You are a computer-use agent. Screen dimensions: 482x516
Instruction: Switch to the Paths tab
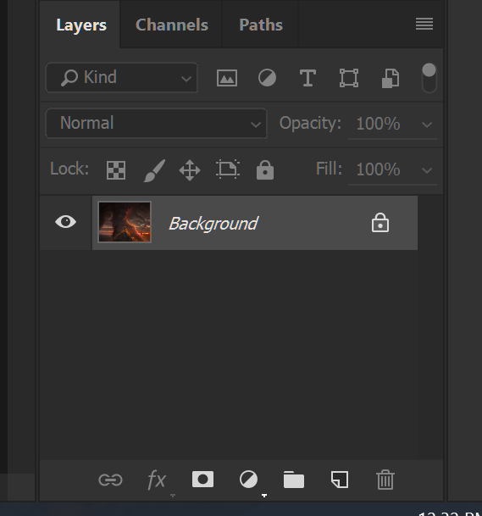[x=261, y=25]
